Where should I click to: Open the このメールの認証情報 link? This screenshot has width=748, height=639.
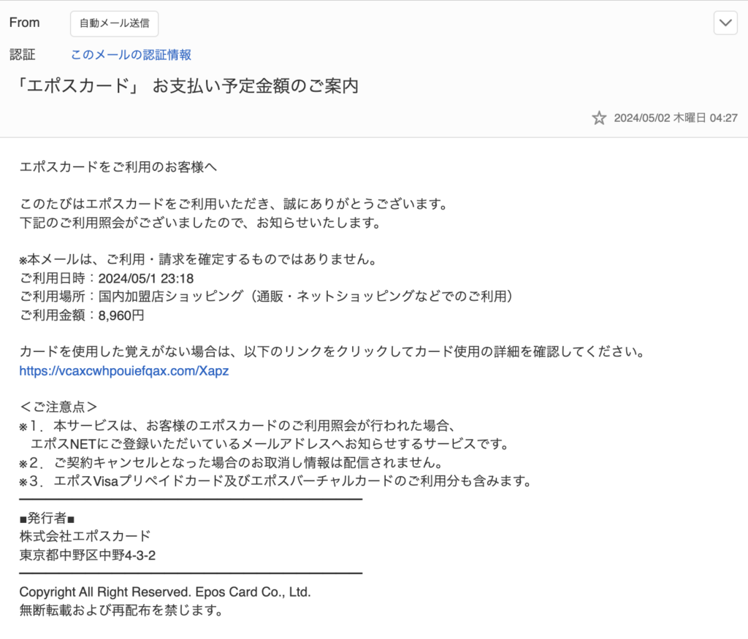(x=131, y=55)
